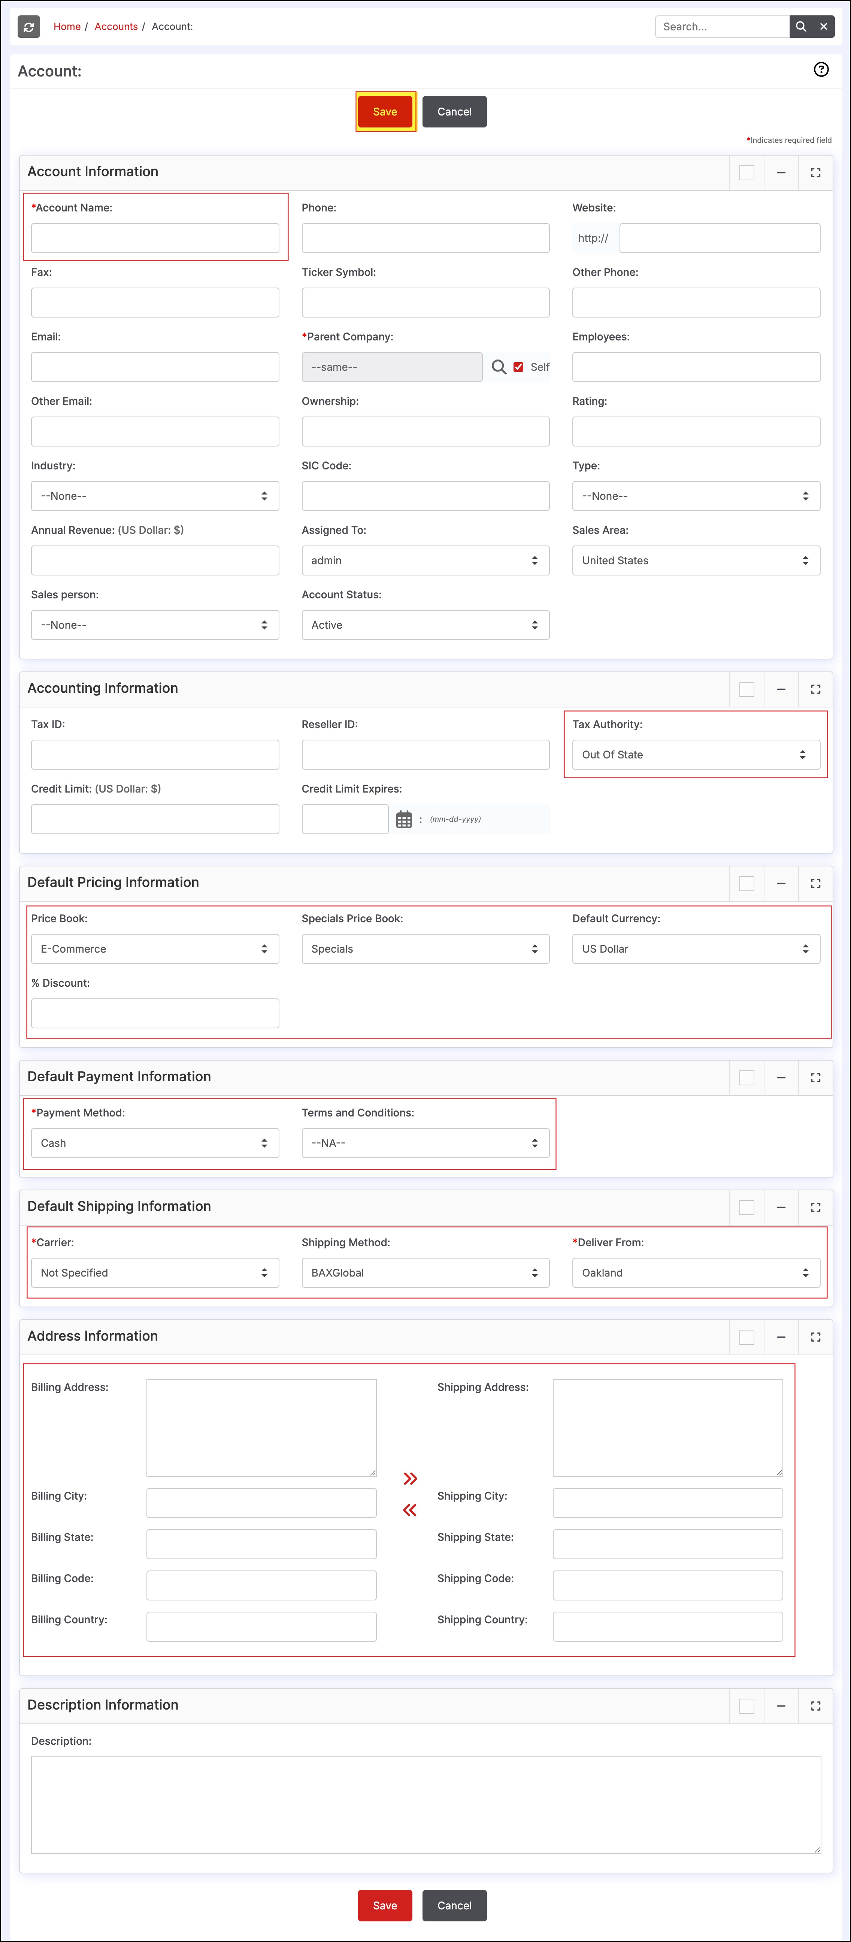
Task: Open the Parent Company lookup magnifier
Action: click(499, 367)
